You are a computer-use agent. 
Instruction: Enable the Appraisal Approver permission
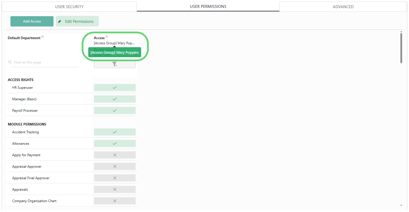click(x=115, y=166)
